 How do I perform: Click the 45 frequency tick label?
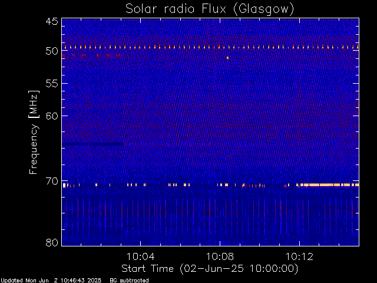pos(52,21)
